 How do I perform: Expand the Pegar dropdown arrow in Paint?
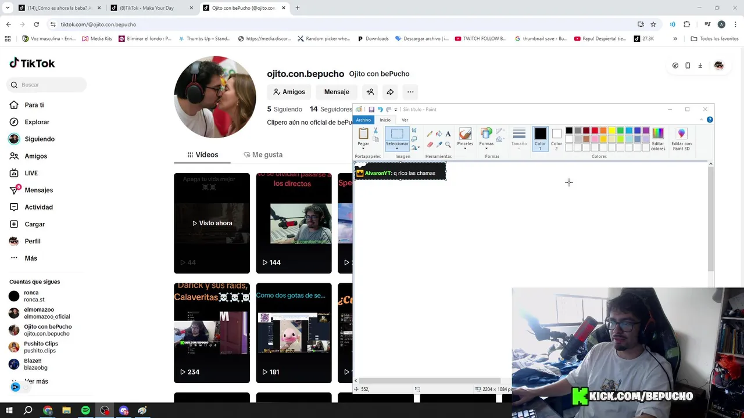363,149
